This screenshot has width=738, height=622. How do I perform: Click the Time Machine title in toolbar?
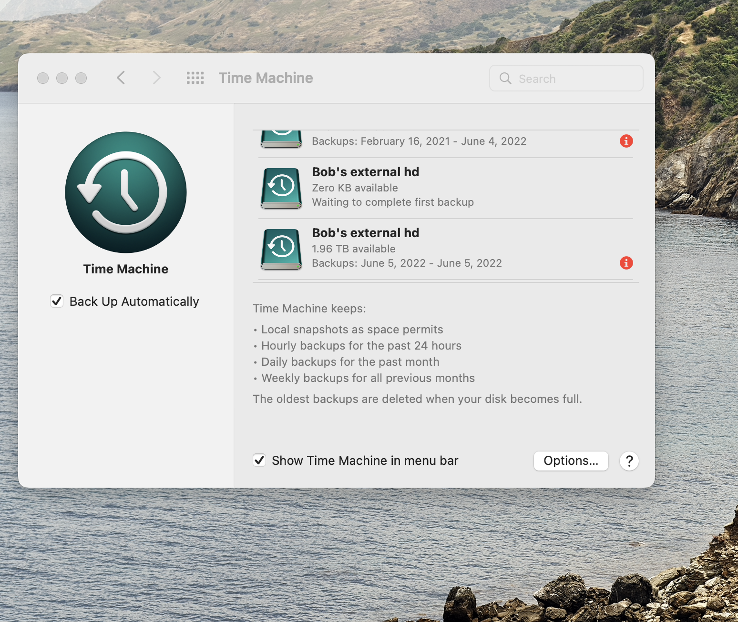[x=266, y=78]
